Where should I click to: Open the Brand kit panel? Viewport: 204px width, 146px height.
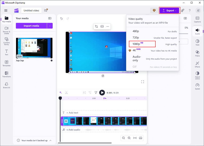pyautogui.click(x=6, y=85)
